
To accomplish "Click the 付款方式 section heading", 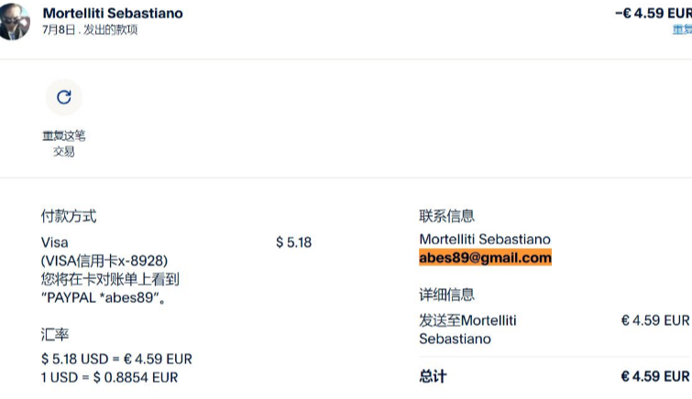I will coord(69,216).
